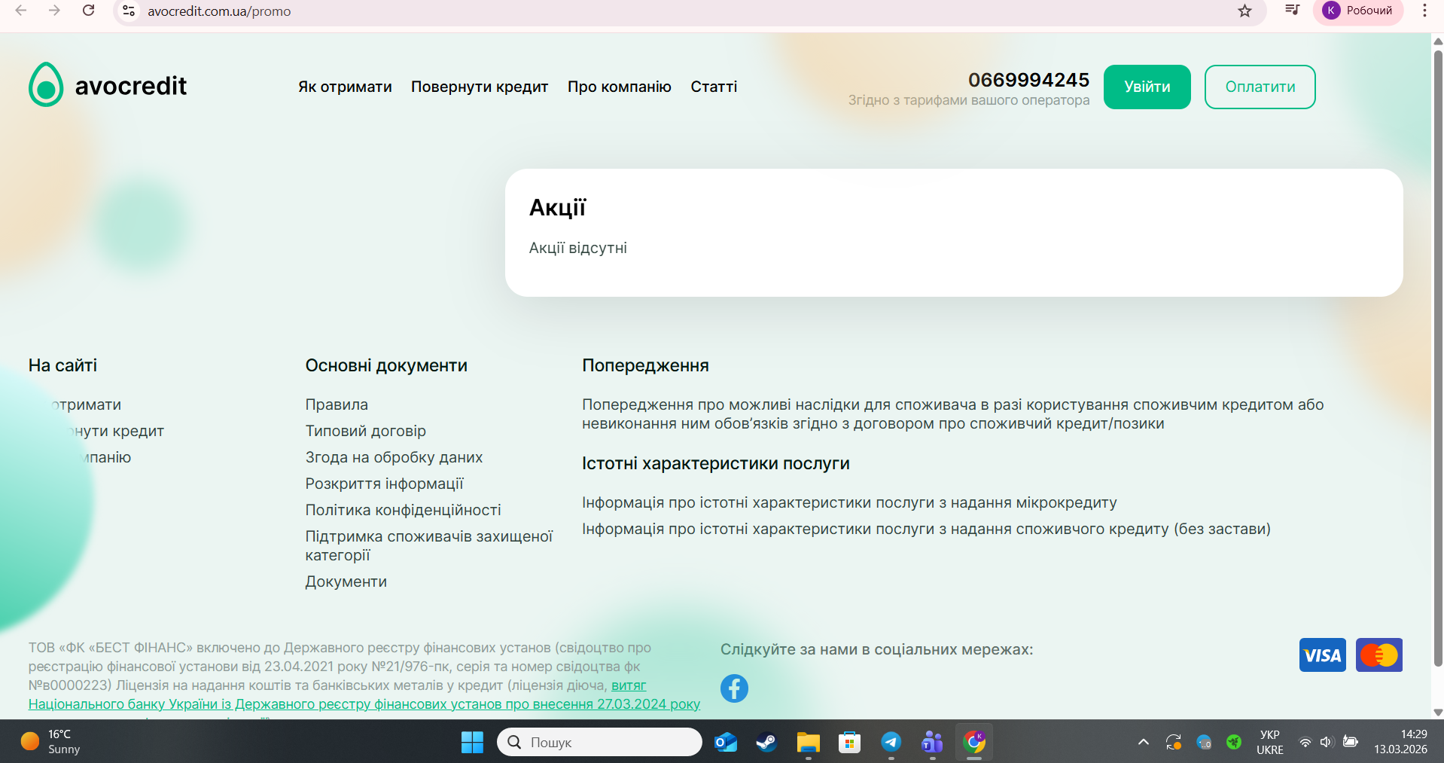
Task: Open Microsoft Store from the taskbar
Action: point(849,742)
